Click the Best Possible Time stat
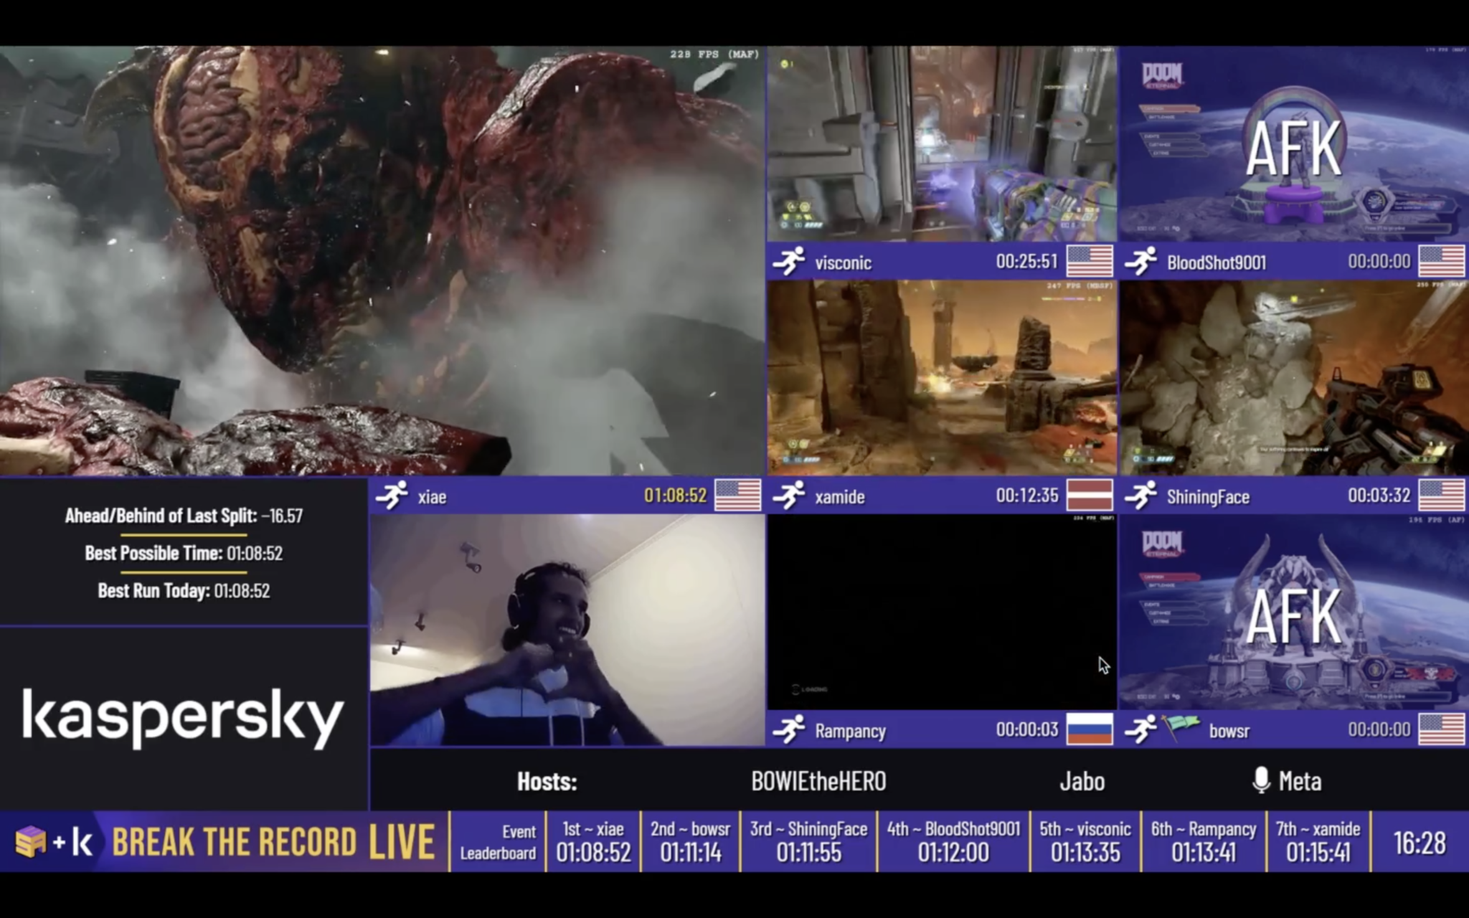 tap(184, 553)
